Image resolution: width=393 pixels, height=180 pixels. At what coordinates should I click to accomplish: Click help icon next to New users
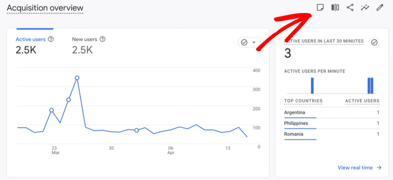coord(102,39)
